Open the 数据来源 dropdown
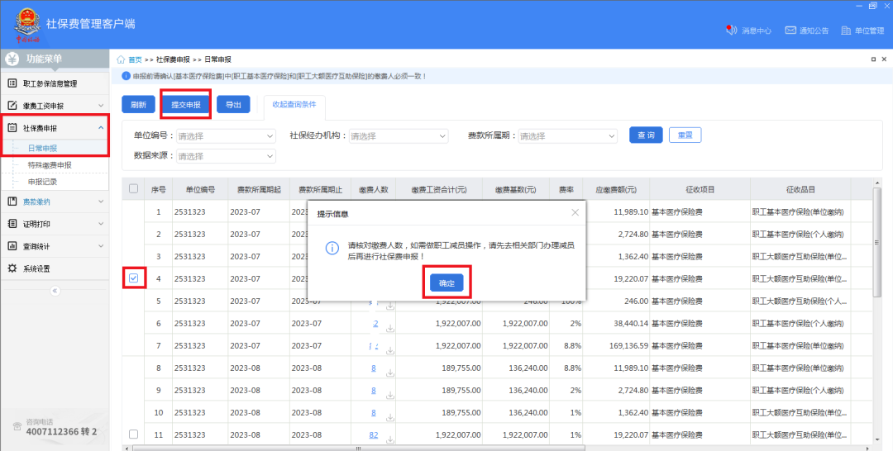Viewport: 893px width, 451px height. 226,156
